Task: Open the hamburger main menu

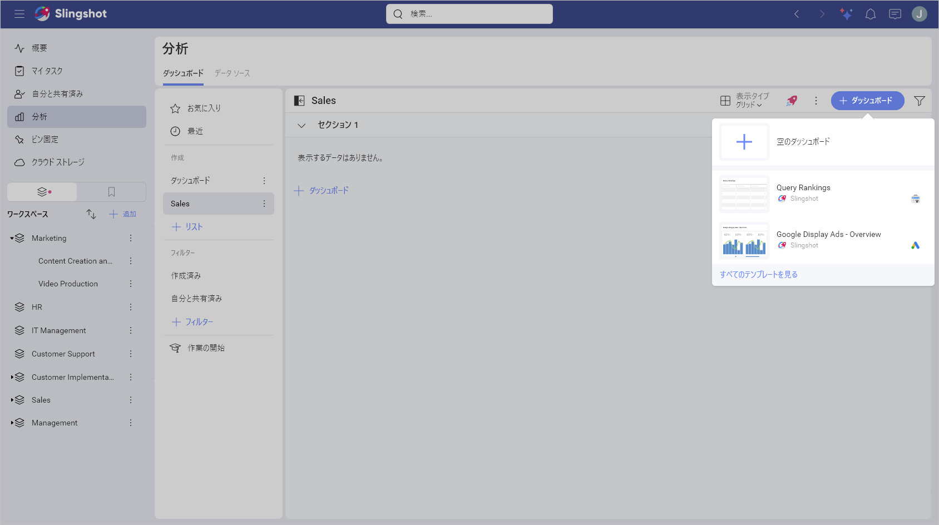Action: click(x=19, y=14)
